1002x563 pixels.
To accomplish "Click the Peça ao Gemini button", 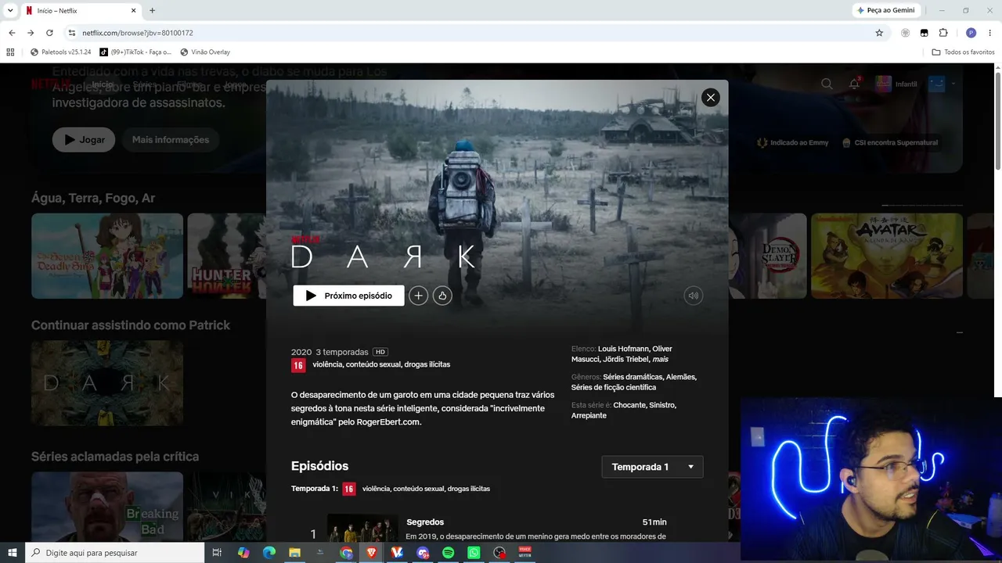I will tap(886, 10).
